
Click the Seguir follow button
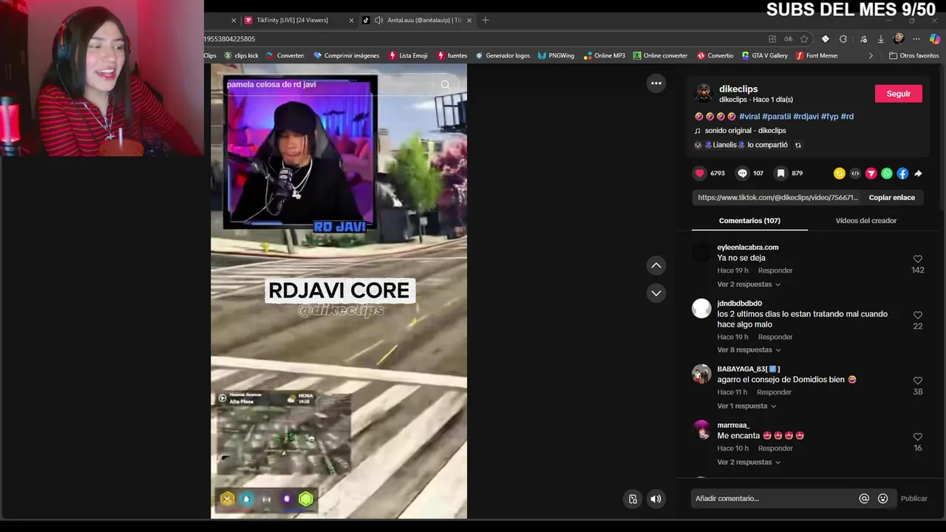[x=898, y=94]
